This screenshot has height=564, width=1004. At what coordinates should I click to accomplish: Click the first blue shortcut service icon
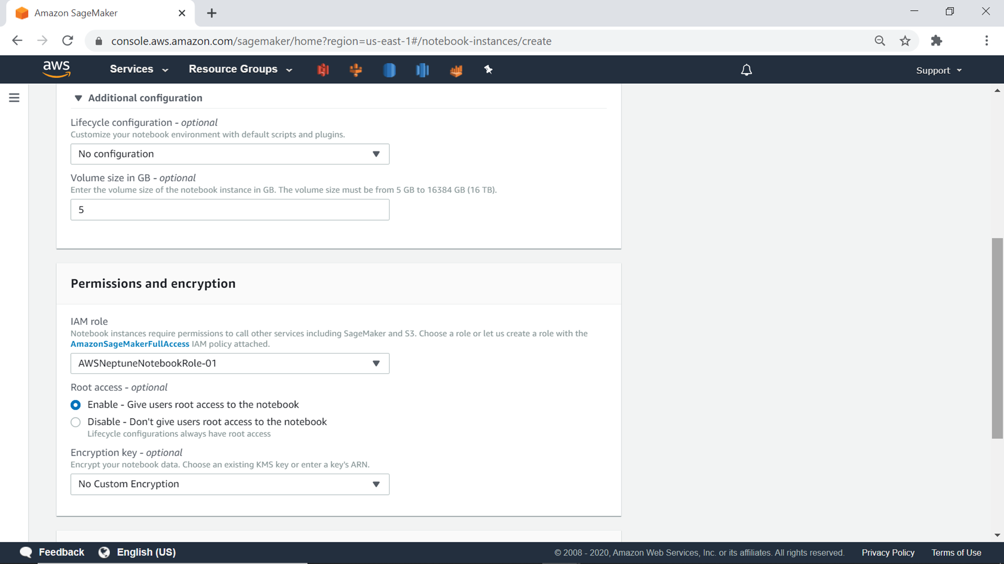[x=389, y=70]
